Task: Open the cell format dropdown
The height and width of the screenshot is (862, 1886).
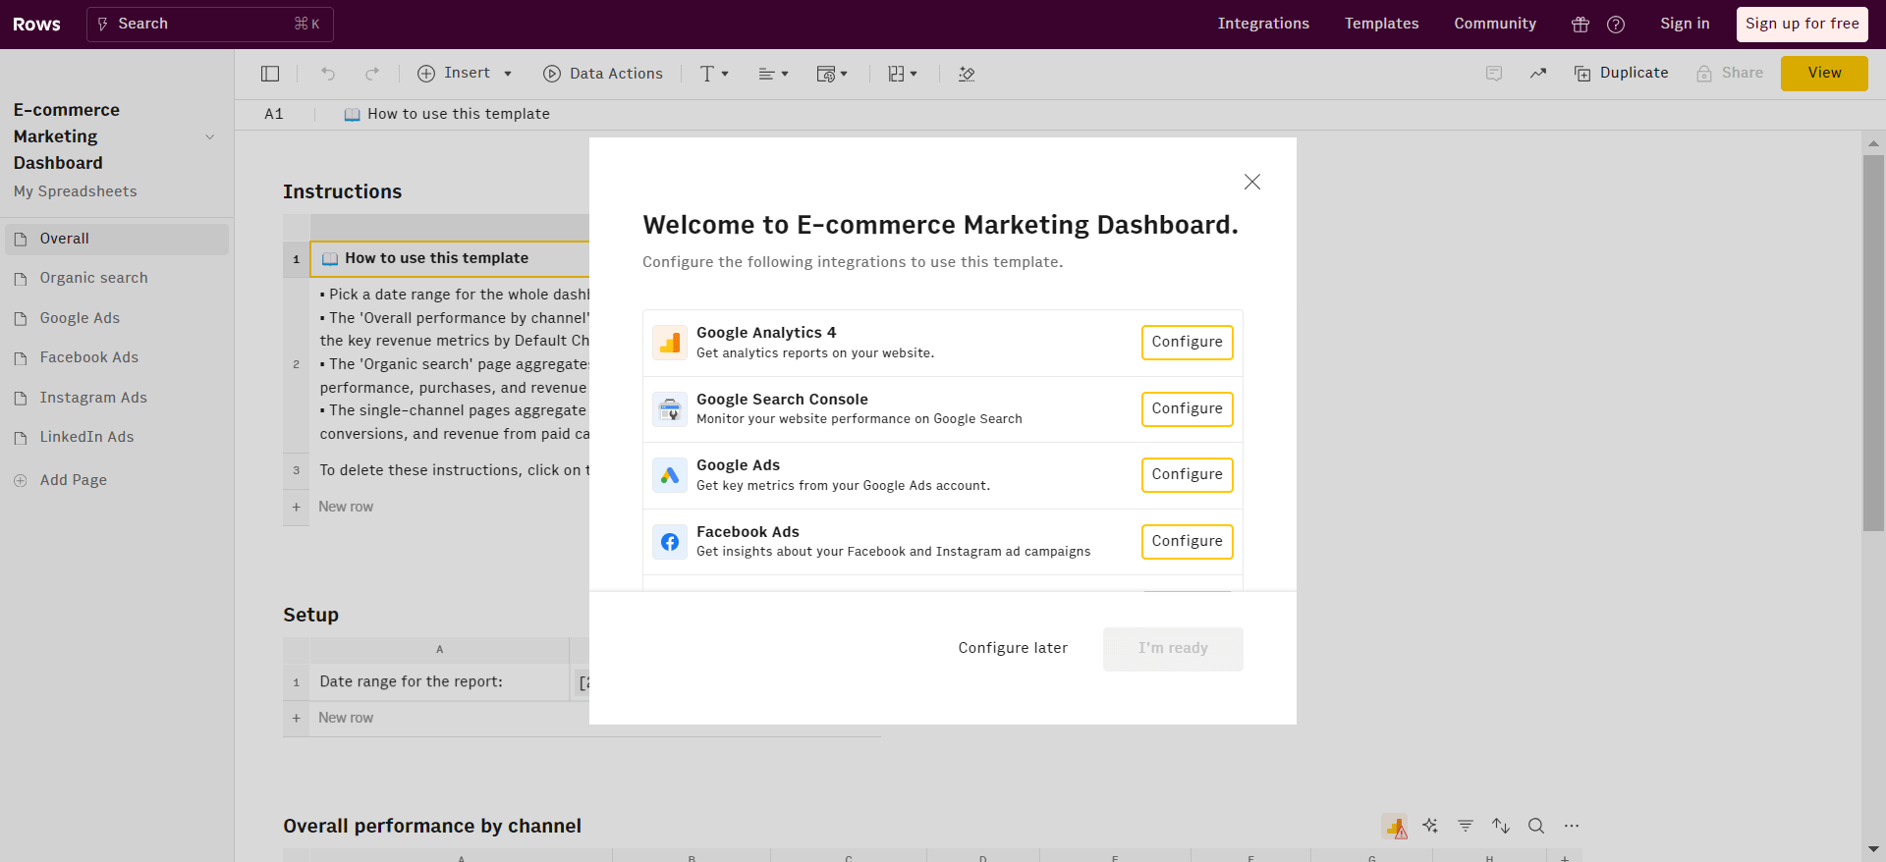Action: pos(832,74)
